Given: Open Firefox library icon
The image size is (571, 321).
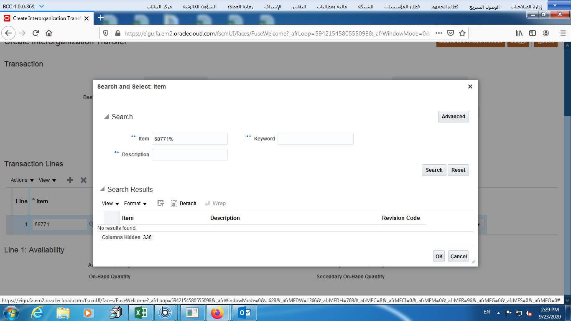Looking at the screenshot, I should pos(519,33).
